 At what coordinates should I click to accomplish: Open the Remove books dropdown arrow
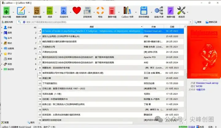click(119, 12)
